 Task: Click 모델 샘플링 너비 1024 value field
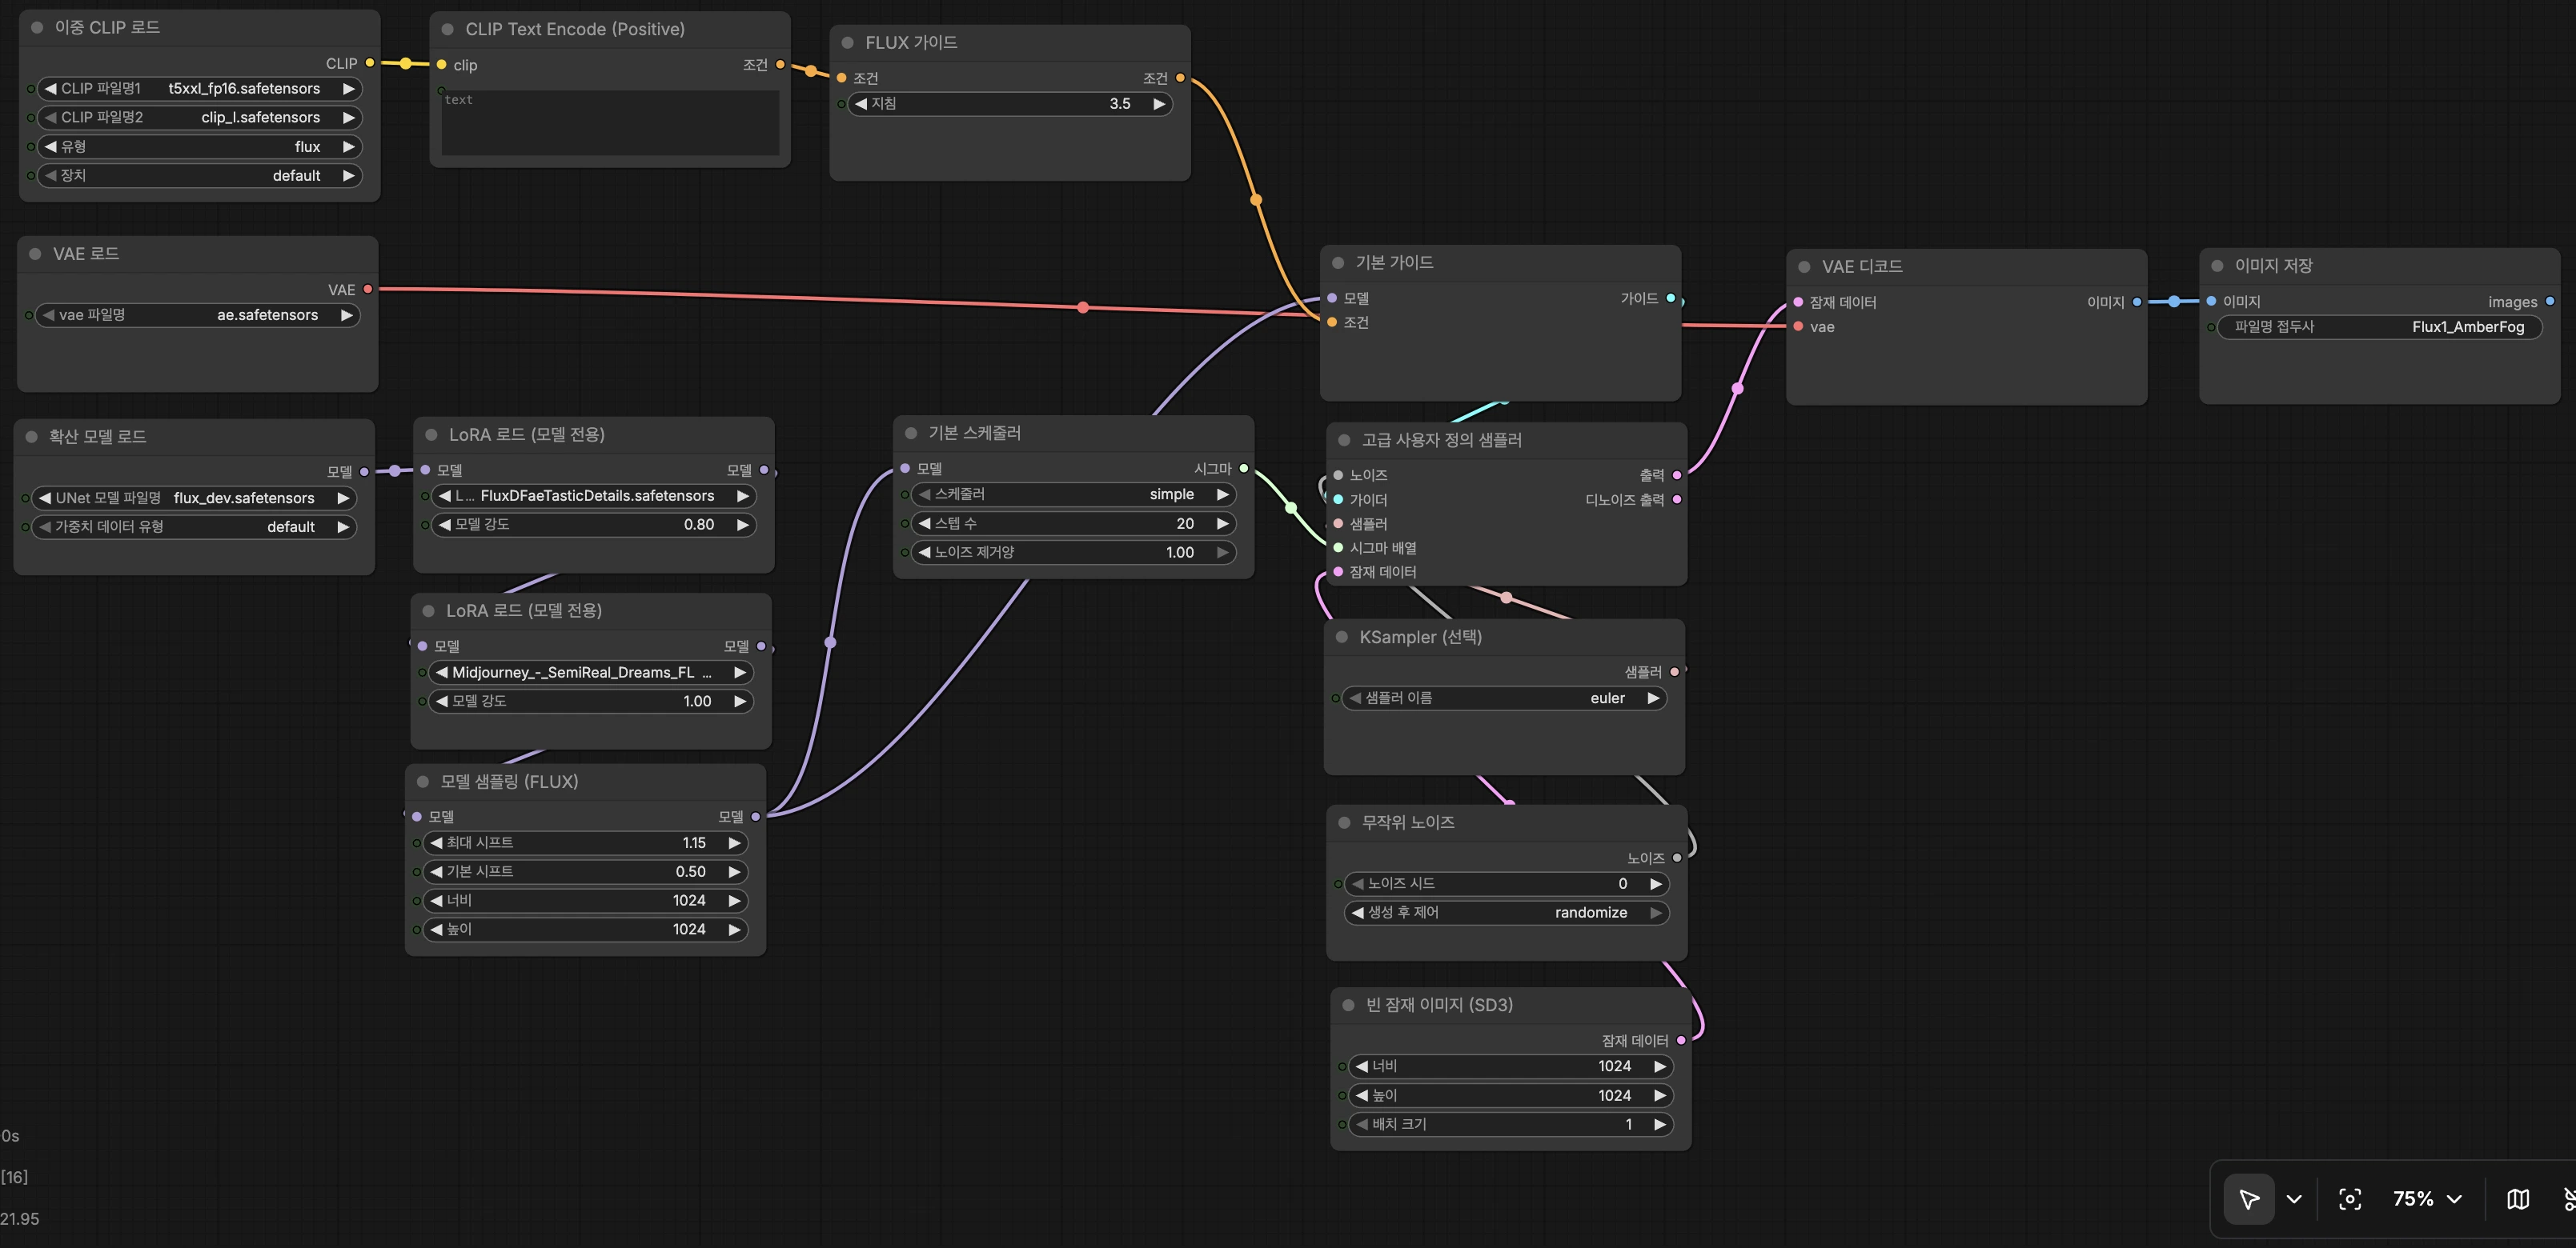click(x=586, y=902)
